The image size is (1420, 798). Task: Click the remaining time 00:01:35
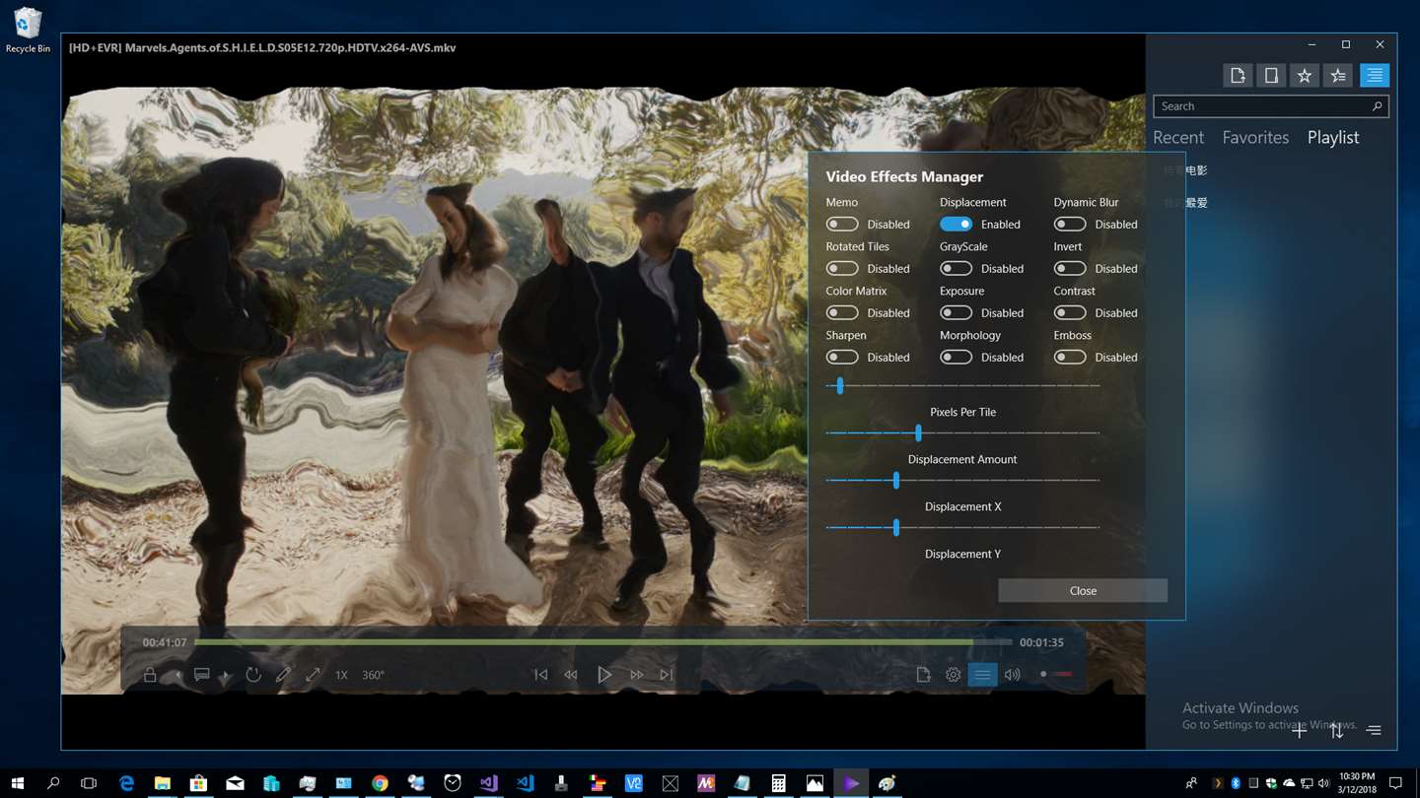pos(1041,642)
